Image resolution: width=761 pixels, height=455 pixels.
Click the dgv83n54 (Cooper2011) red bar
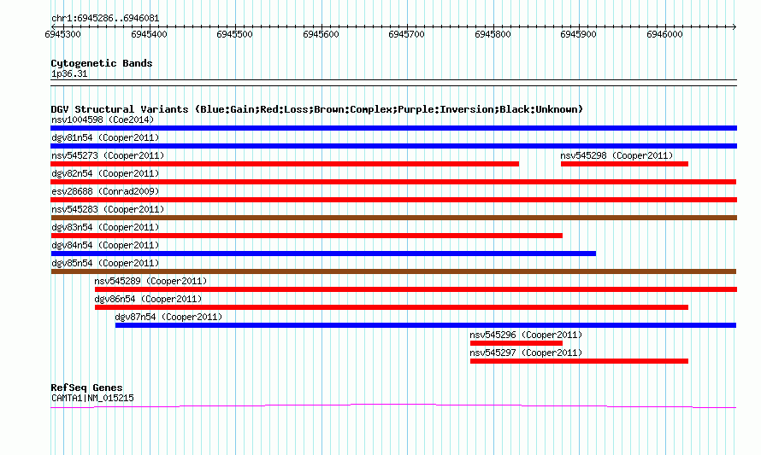307,236
